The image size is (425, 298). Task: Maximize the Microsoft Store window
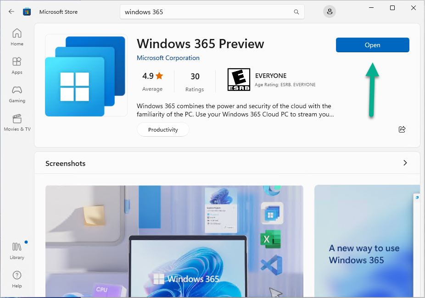(392, 8)
